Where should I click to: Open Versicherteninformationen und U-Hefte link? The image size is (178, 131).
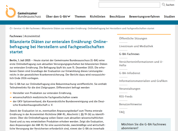coord(141,63)
